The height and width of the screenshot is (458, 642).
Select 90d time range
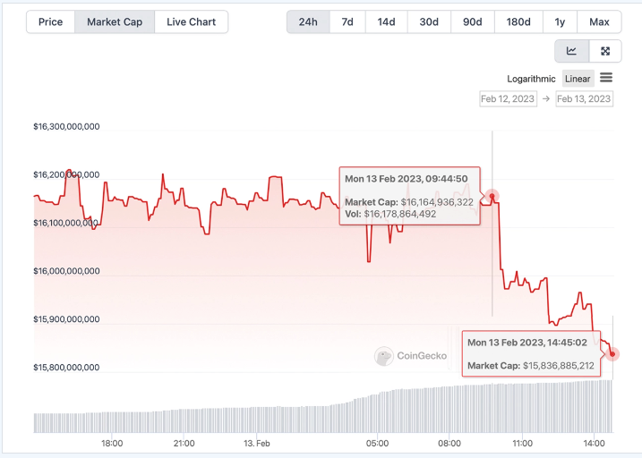click(472, 21)
